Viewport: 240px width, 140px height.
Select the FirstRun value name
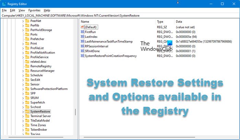[90, 32]
